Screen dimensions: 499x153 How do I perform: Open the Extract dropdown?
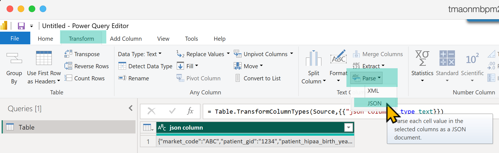tap(368, 66)
